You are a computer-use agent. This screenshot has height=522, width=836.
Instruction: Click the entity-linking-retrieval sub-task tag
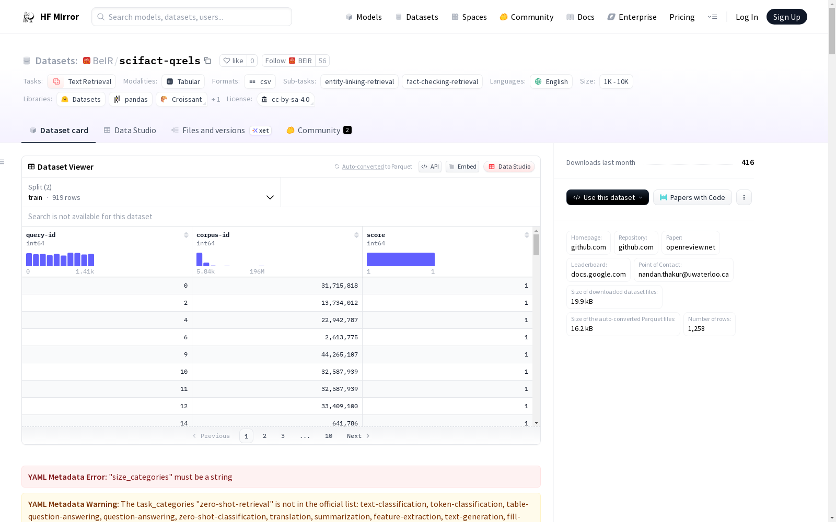pos(359,81)
